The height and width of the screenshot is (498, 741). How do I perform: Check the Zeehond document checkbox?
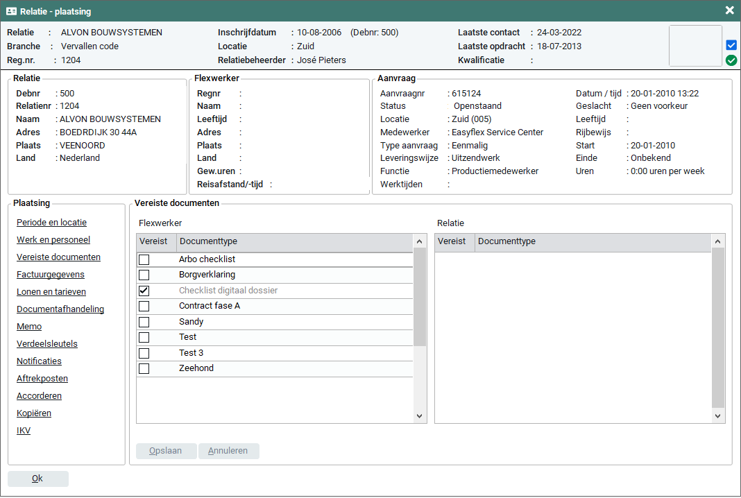(144, 368)
